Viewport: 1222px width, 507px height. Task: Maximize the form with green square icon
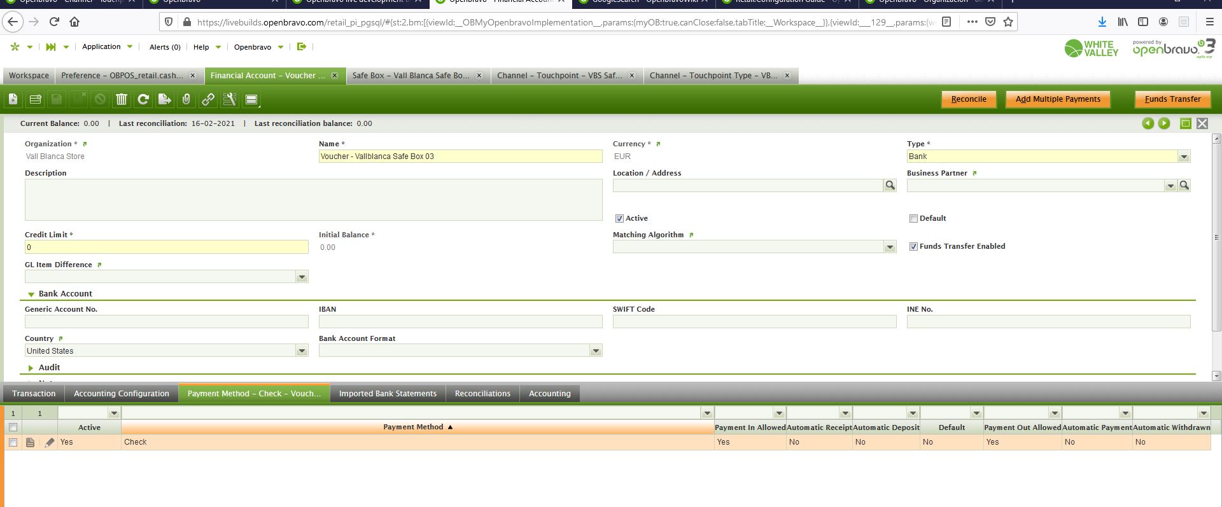coord(1186,123)
